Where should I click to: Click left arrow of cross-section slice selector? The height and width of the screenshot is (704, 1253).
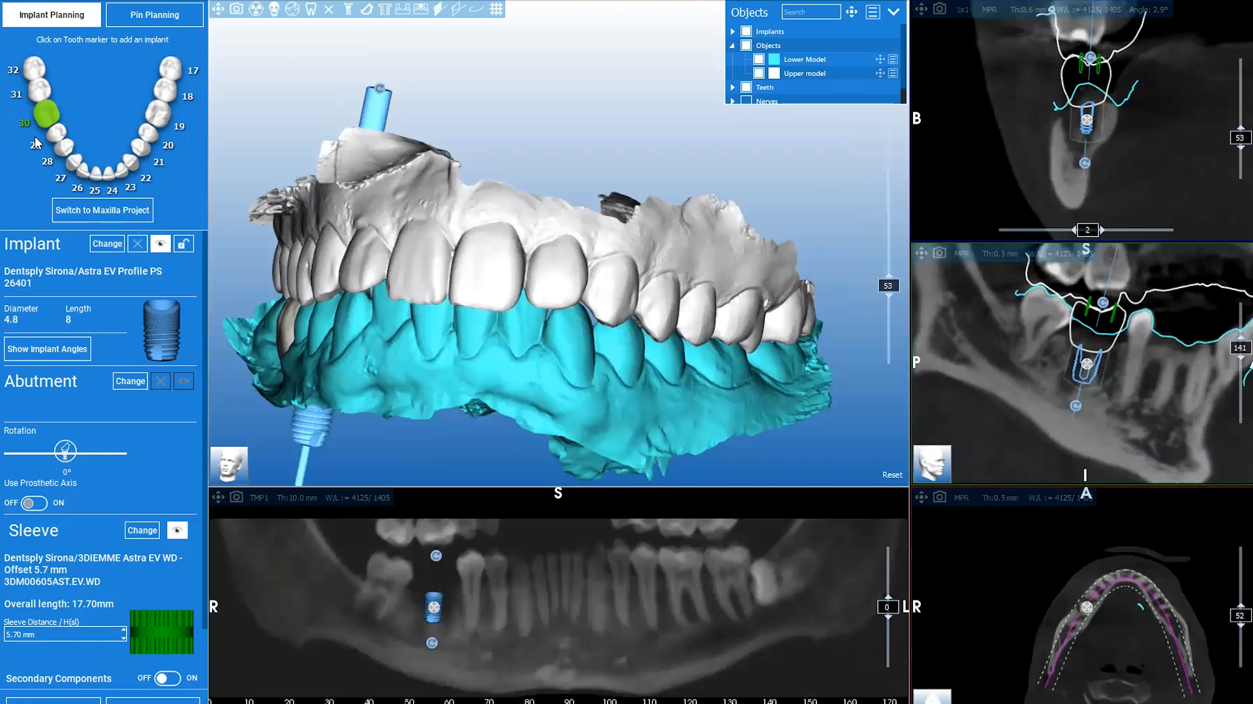tap(1074, 230)
